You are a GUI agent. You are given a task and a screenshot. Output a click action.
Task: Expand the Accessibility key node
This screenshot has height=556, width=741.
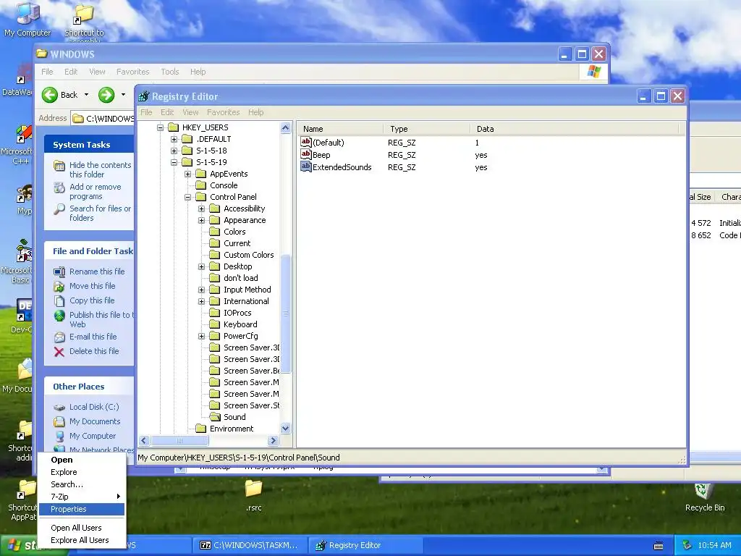coord(201,208)
